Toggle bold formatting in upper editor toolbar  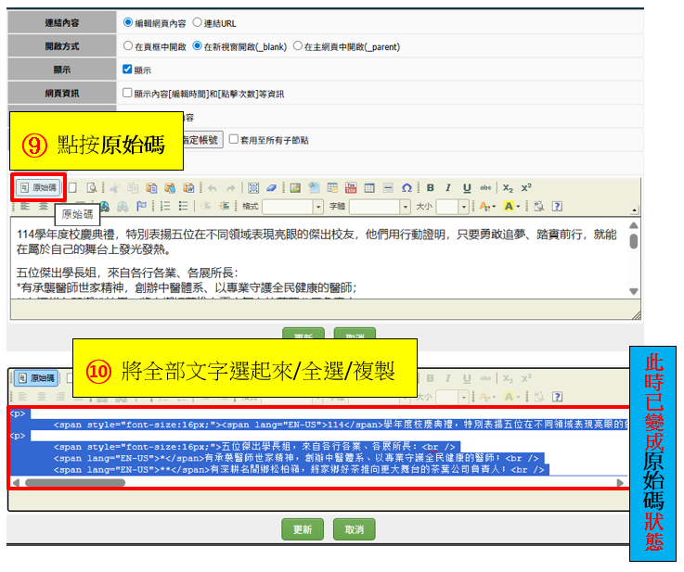[x=430, y=187]
